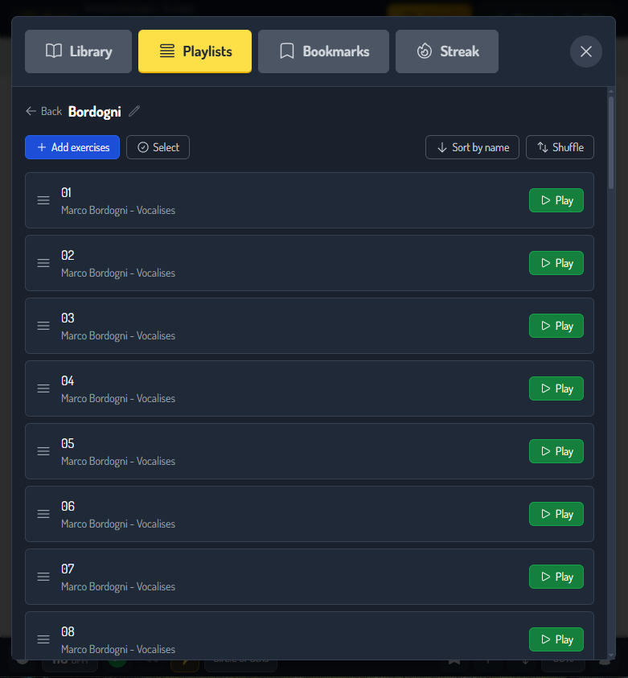Play exercise 03
Viewport: 628px width, 678px height.
[556, 326]
